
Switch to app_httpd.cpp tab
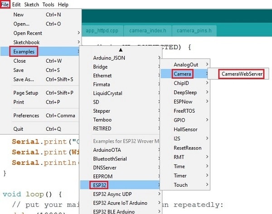[x=102, y=31]
